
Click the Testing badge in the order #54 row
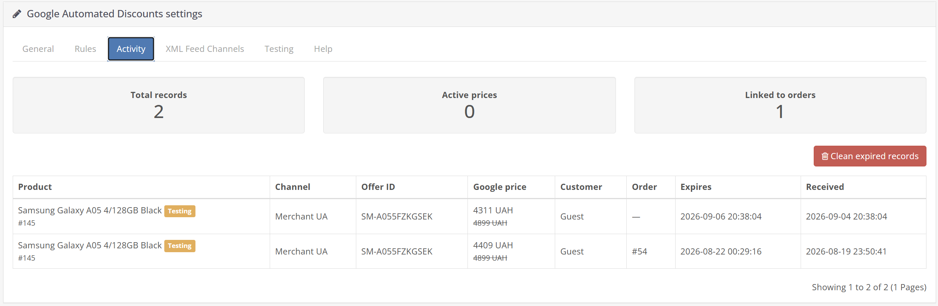pyautogui.click(x=180, y=246)
